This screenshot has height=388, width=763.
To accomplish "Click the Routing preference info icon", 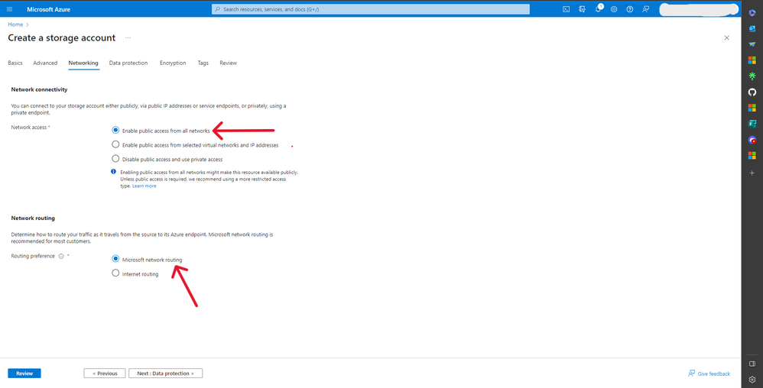I will 61,256.
